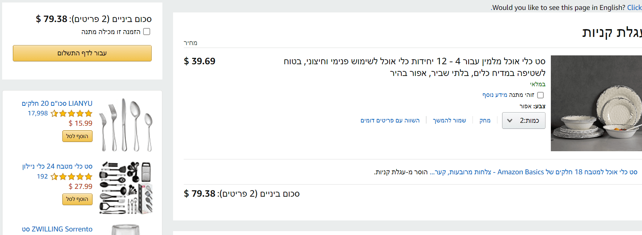Check the 'זוהי מתנה' gift checkbox for dinnerware
The width and height of the screenshot is (642, 235).
(540, 95)
